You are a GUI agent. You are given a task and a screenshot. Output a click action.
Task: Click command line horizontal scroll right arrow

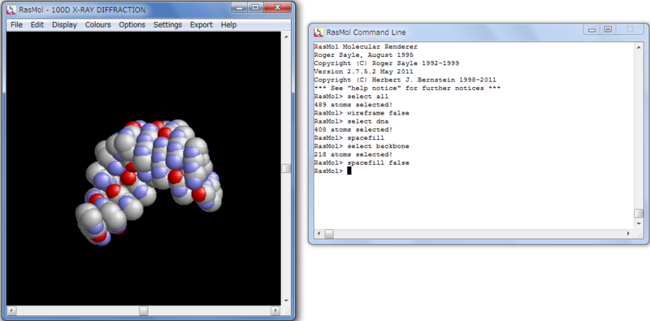click(x=629, y=234)
